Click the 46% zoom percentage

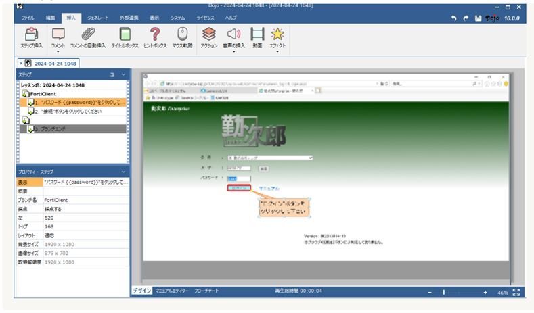tap(502, 293)
